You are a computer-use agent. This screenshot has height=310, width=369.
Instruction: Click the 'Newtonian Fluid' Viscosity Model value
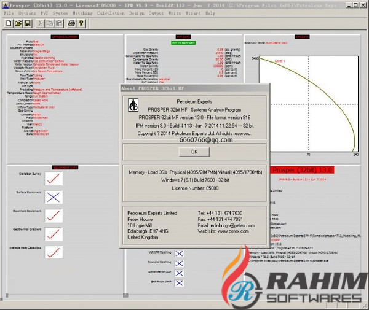coord(44,68)
